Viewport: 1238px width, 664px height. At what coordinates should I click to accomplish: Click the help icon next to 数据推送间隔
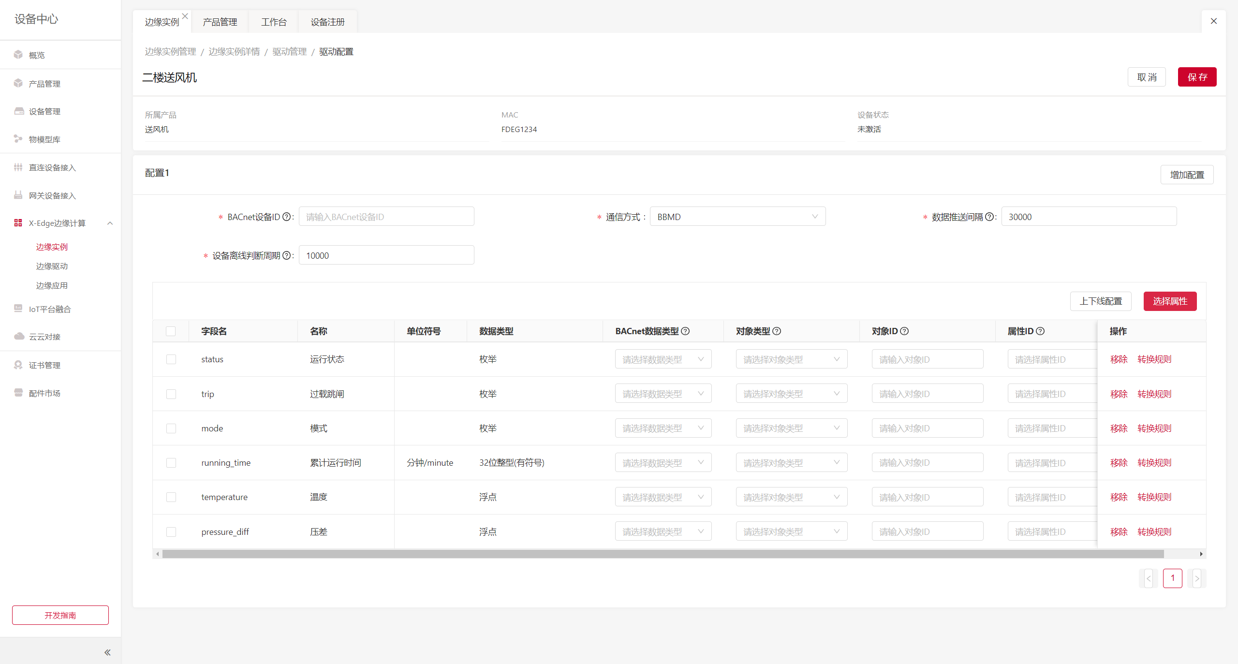click(x=989, y=217)
